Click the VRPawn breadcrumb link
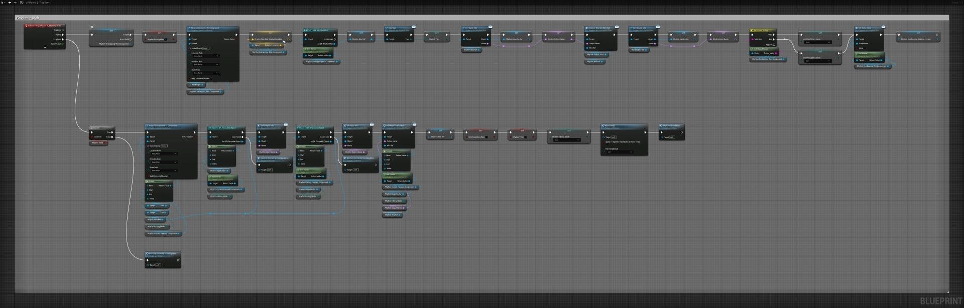Screen dimensions: 964x308 pos(31,3)
